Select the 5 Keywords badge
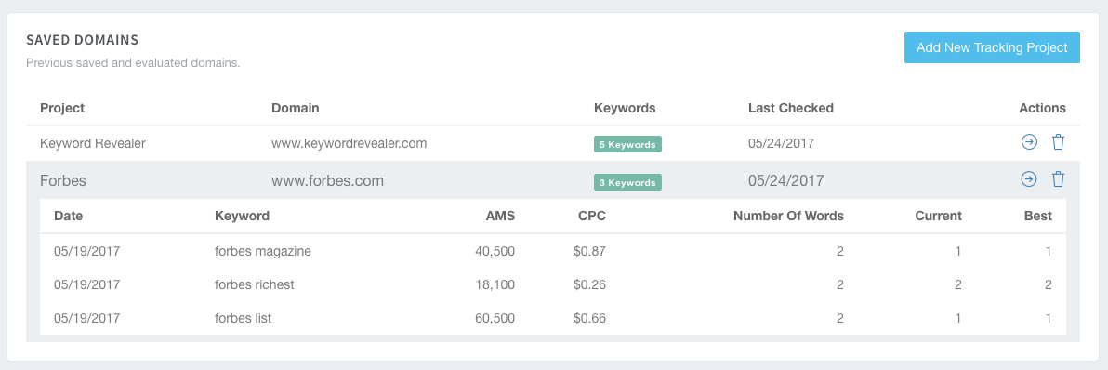 click(x=627, y=144)
